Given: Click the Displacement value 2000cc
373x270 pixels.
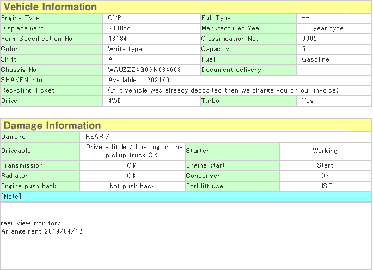Looking at the screenshot, I should pyautogui.click(x=120, y=28).
